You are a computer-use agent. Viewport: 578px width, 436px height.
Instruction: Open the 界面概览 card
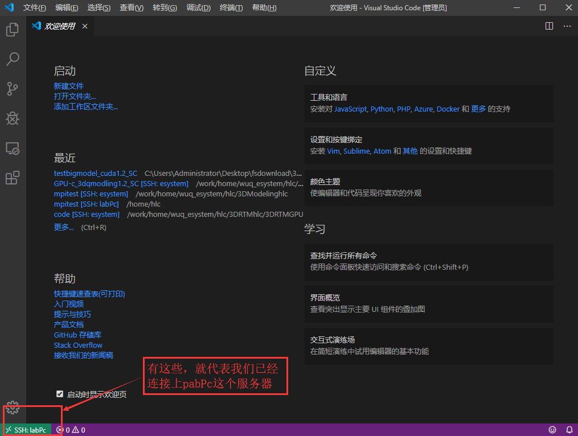tap(429, 304)
